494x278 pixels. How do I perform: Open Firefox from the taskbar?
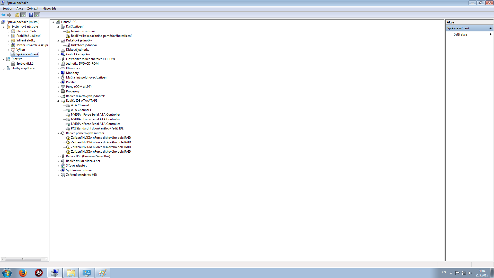point(23,273)
